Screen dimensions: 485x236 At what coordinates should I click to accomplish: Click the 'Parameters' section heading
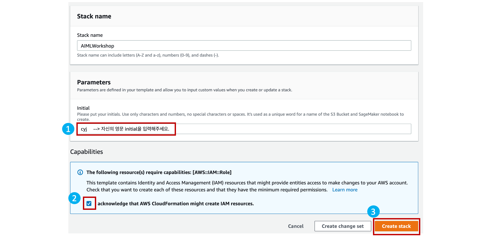(94, 82)
